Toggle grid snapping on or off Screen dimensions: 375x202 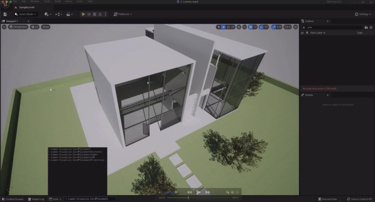[250, 27]
